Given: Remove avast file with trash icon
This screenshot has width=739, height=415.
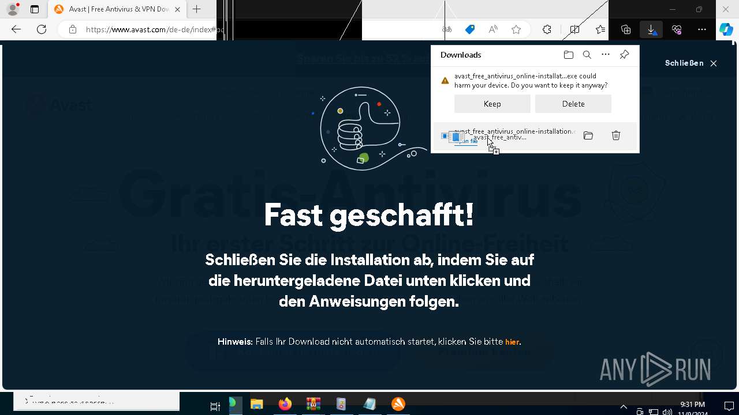Looking at the screenshot, I should 616,135.
